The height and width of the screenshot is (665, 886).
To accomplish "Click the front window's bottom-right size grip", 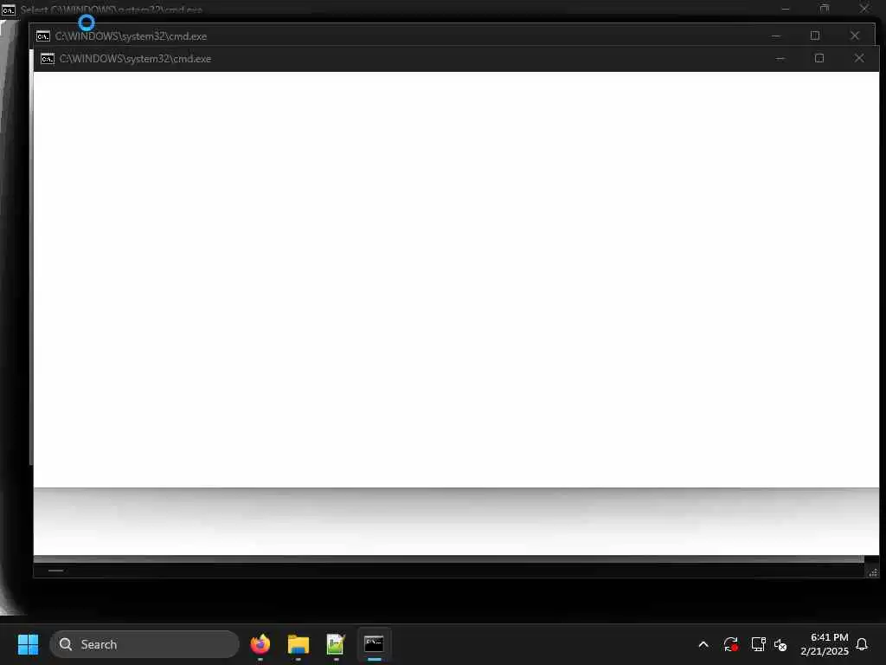I will 872,572.
